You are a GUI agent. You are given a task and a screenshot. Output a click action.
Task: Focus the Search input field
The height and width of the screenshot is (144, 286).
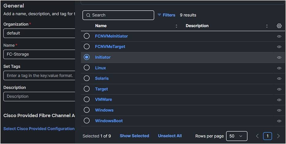tap(118, 15)
